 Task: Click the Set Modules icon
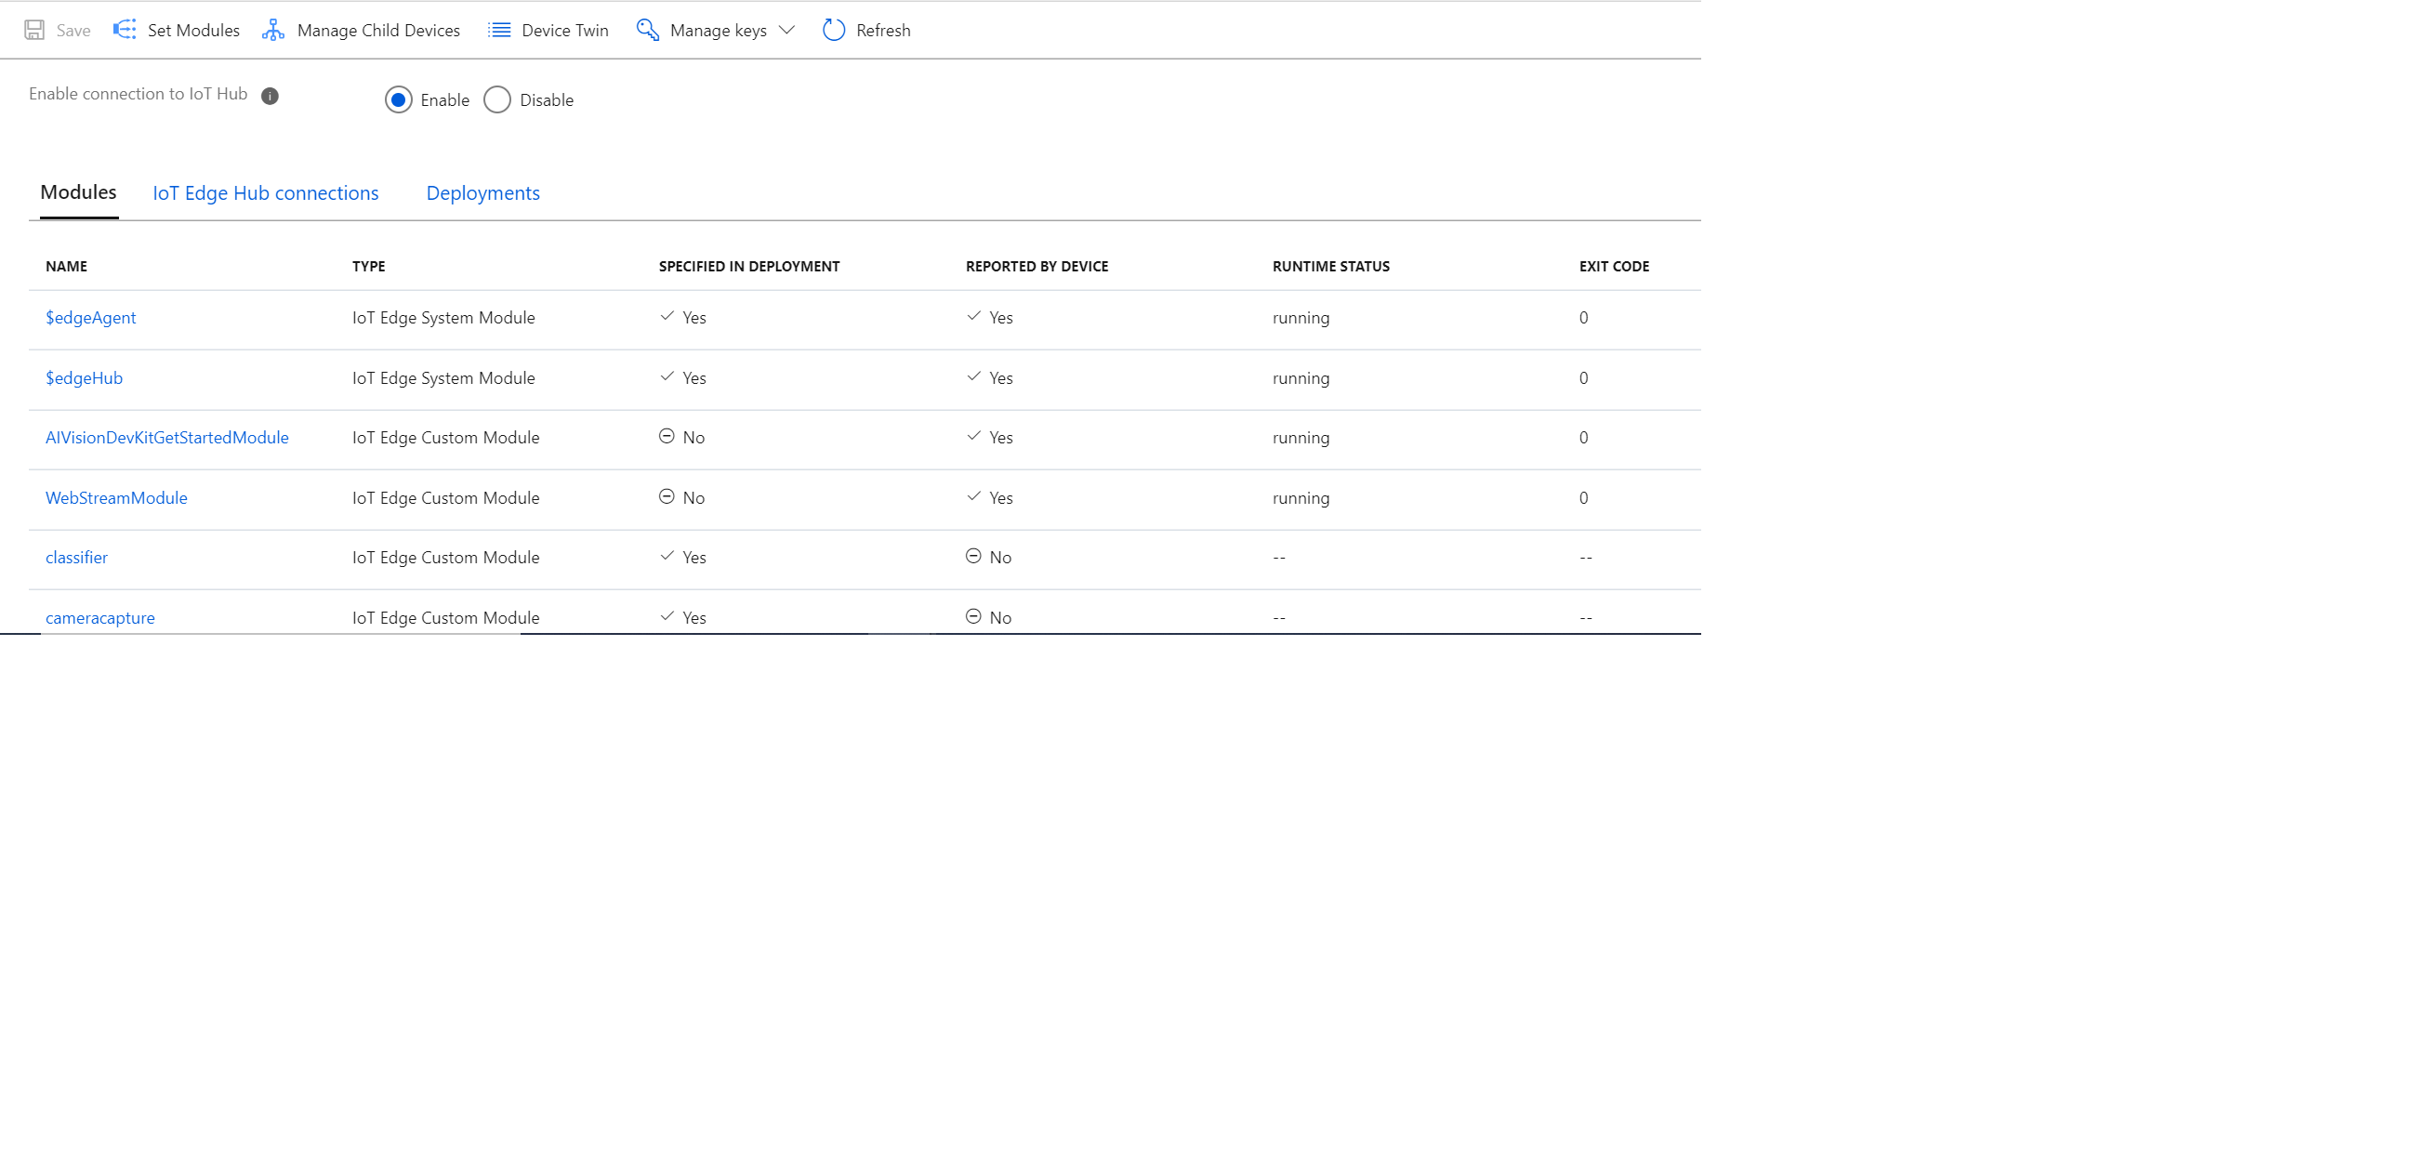pyautogui.click(x=125, y=30)
